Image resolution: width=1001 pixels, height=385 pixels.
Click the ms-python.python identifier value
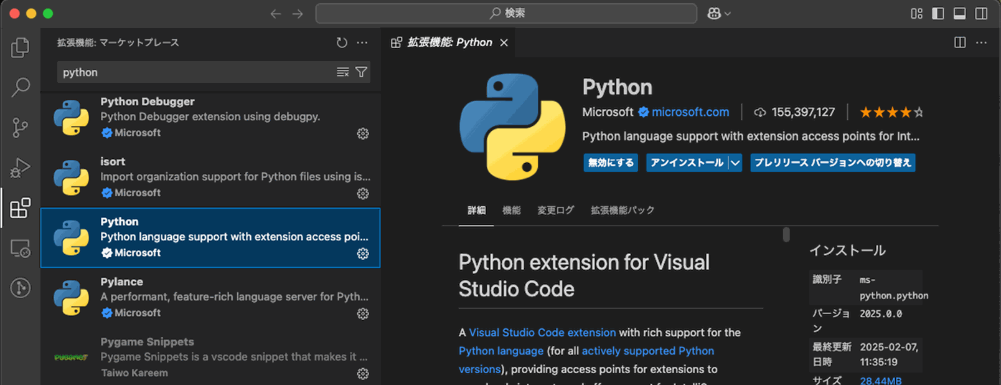[894, 288]
